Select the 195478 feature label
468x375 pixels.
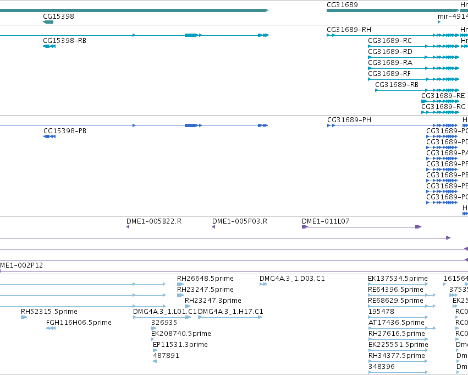[x=381, y=312]
